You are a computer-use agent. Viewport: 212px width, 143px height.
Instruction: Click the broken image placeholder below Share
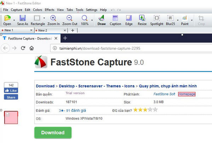pos(11,117)
